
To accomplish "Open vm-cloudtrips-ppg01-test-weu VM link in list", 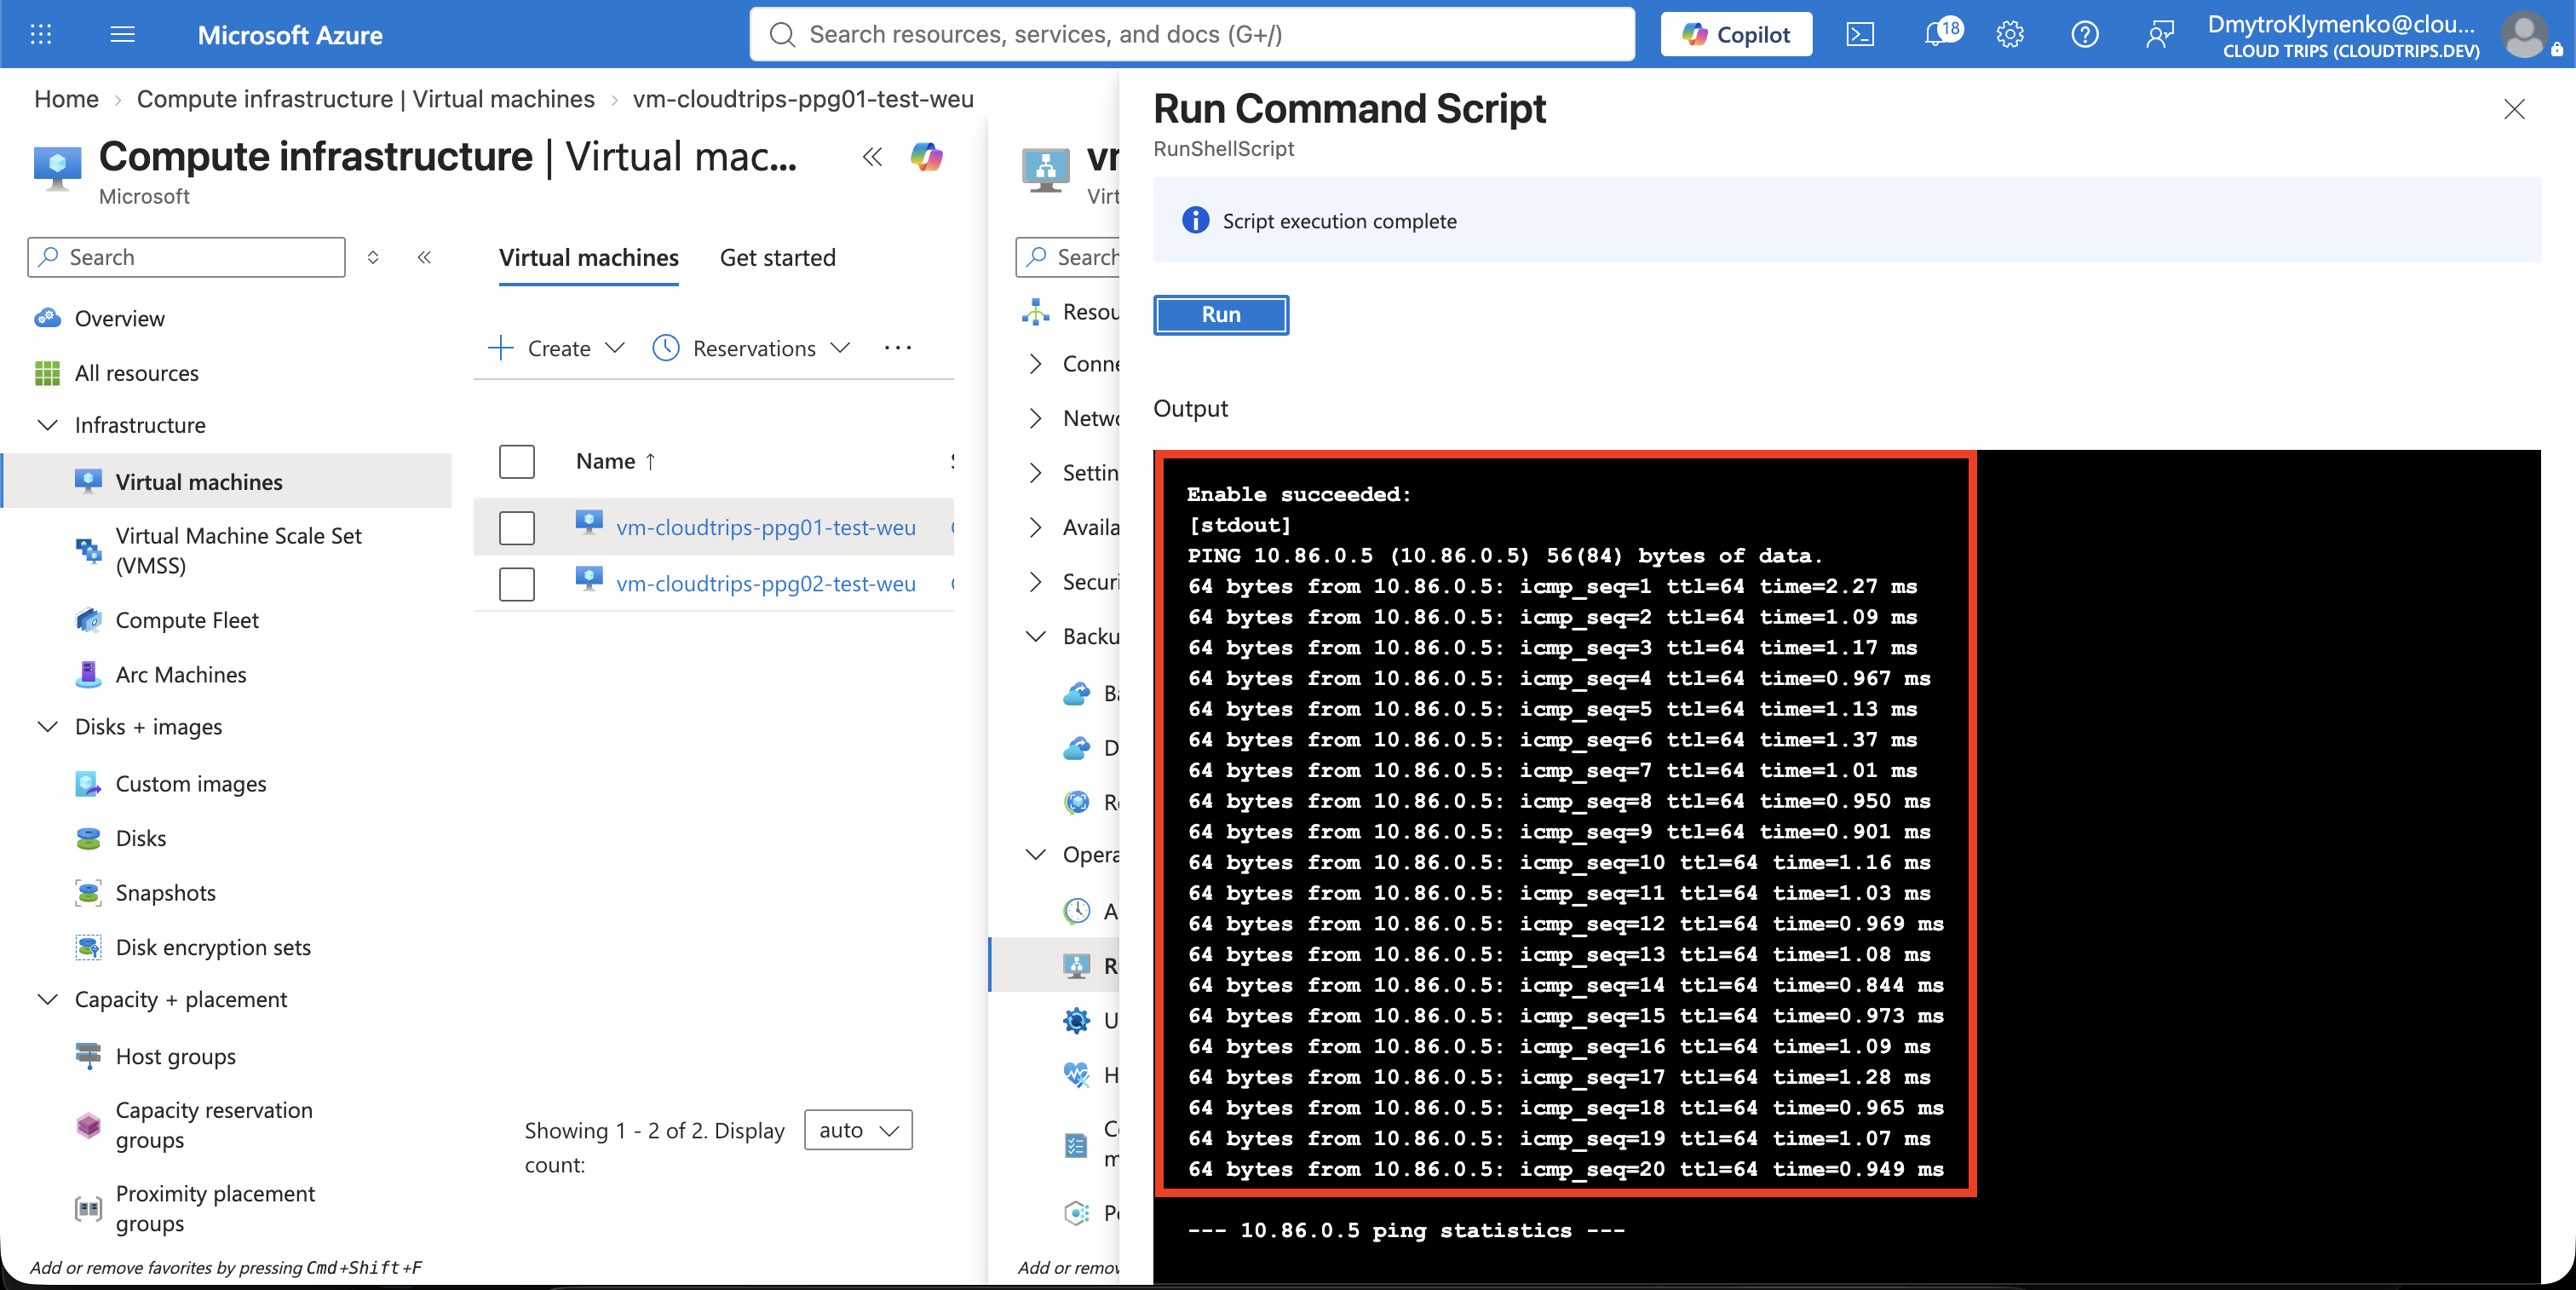I will (x=766, y=528).
